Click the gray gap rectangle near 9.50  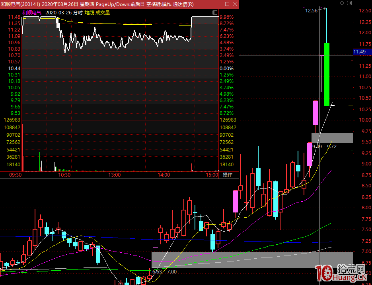pyautogui.click(x=332, y=138)
